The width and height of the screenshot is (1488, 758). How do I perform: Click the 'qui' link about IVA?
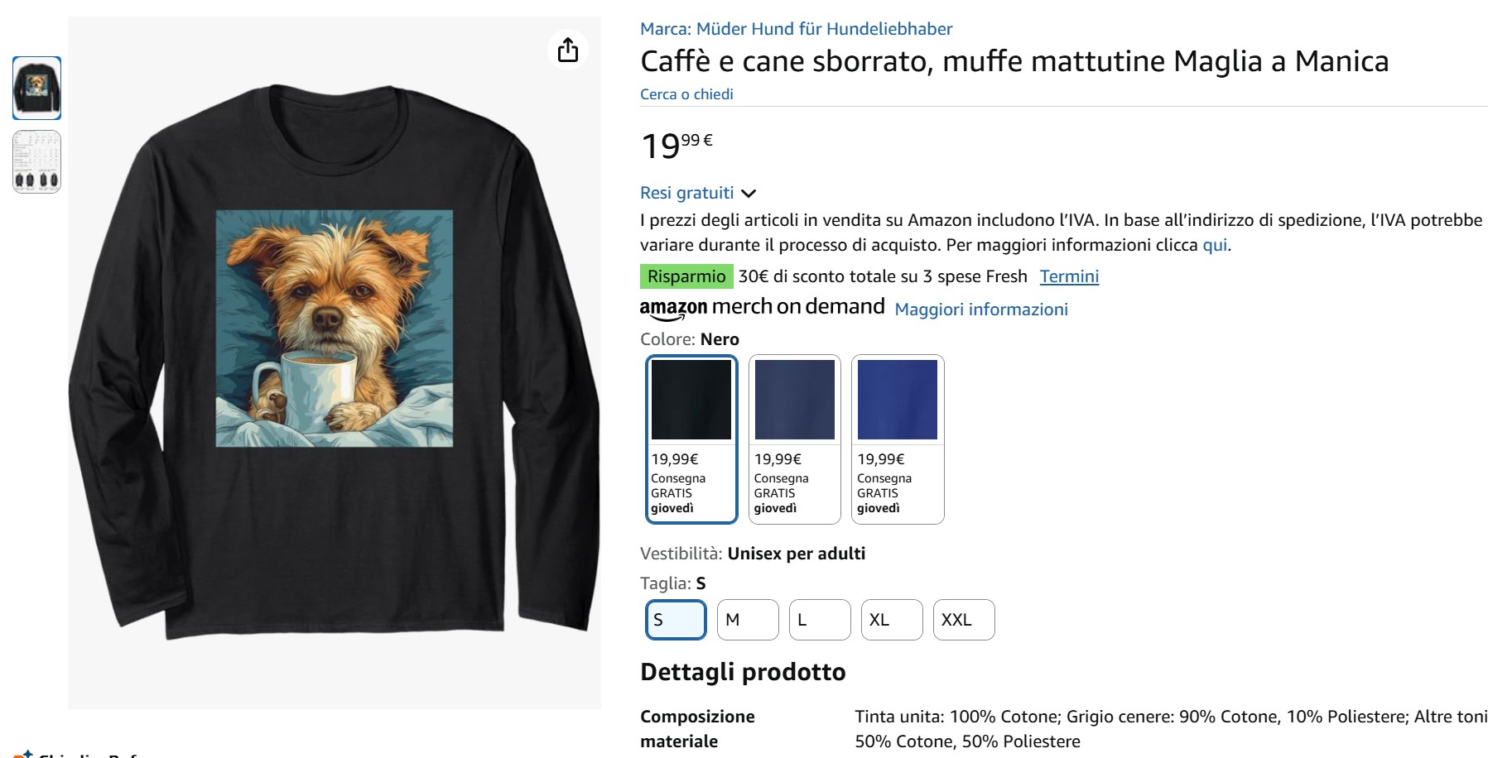tap(1215, 245)
